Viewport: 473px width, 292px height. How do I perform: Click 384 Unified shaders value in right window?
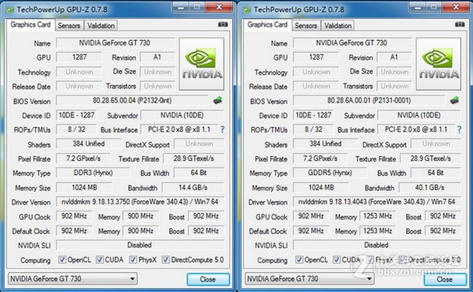(x=326, y=144)
